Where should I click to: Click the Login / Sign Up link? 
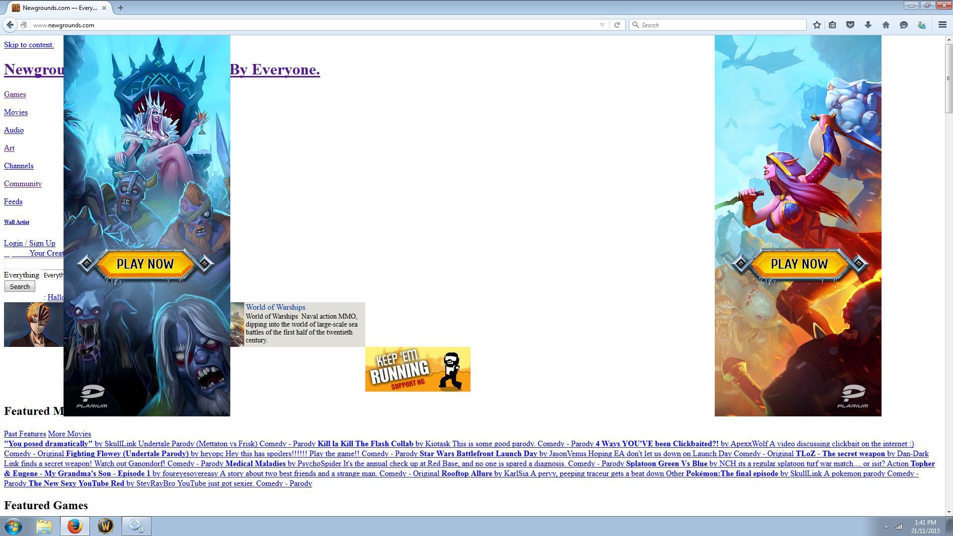(29, 243)
